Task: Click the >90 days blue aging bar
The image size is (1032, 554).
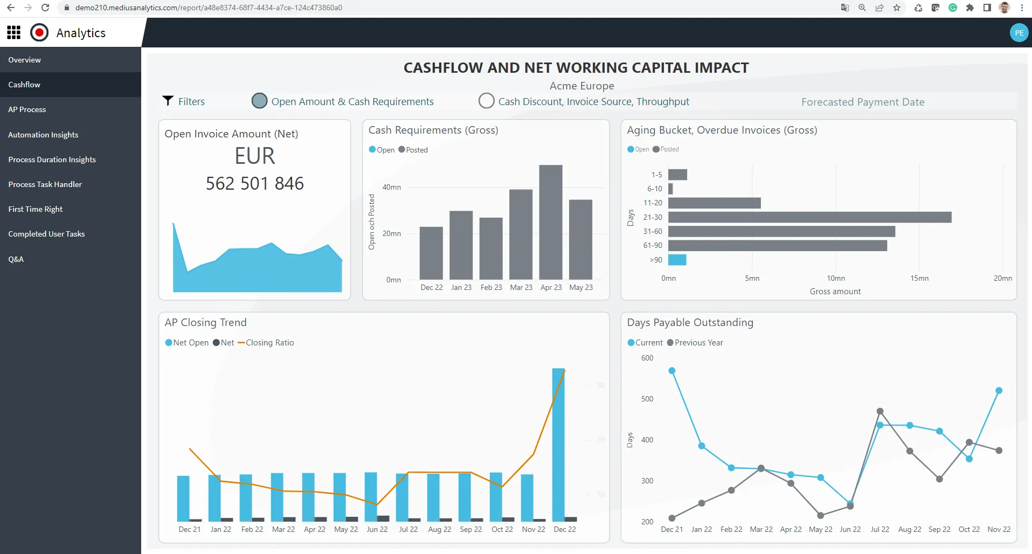Action: pyautogui.click(x=677, y=260)
